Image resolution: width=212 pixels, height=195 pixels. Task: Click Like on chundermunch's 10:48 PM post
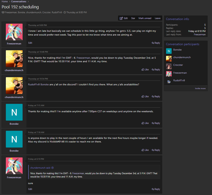(x=145, y=70)
